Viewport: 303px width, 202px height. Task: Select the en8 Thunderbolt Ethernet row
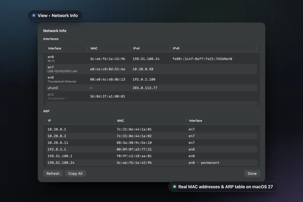[x=151, y=79]
